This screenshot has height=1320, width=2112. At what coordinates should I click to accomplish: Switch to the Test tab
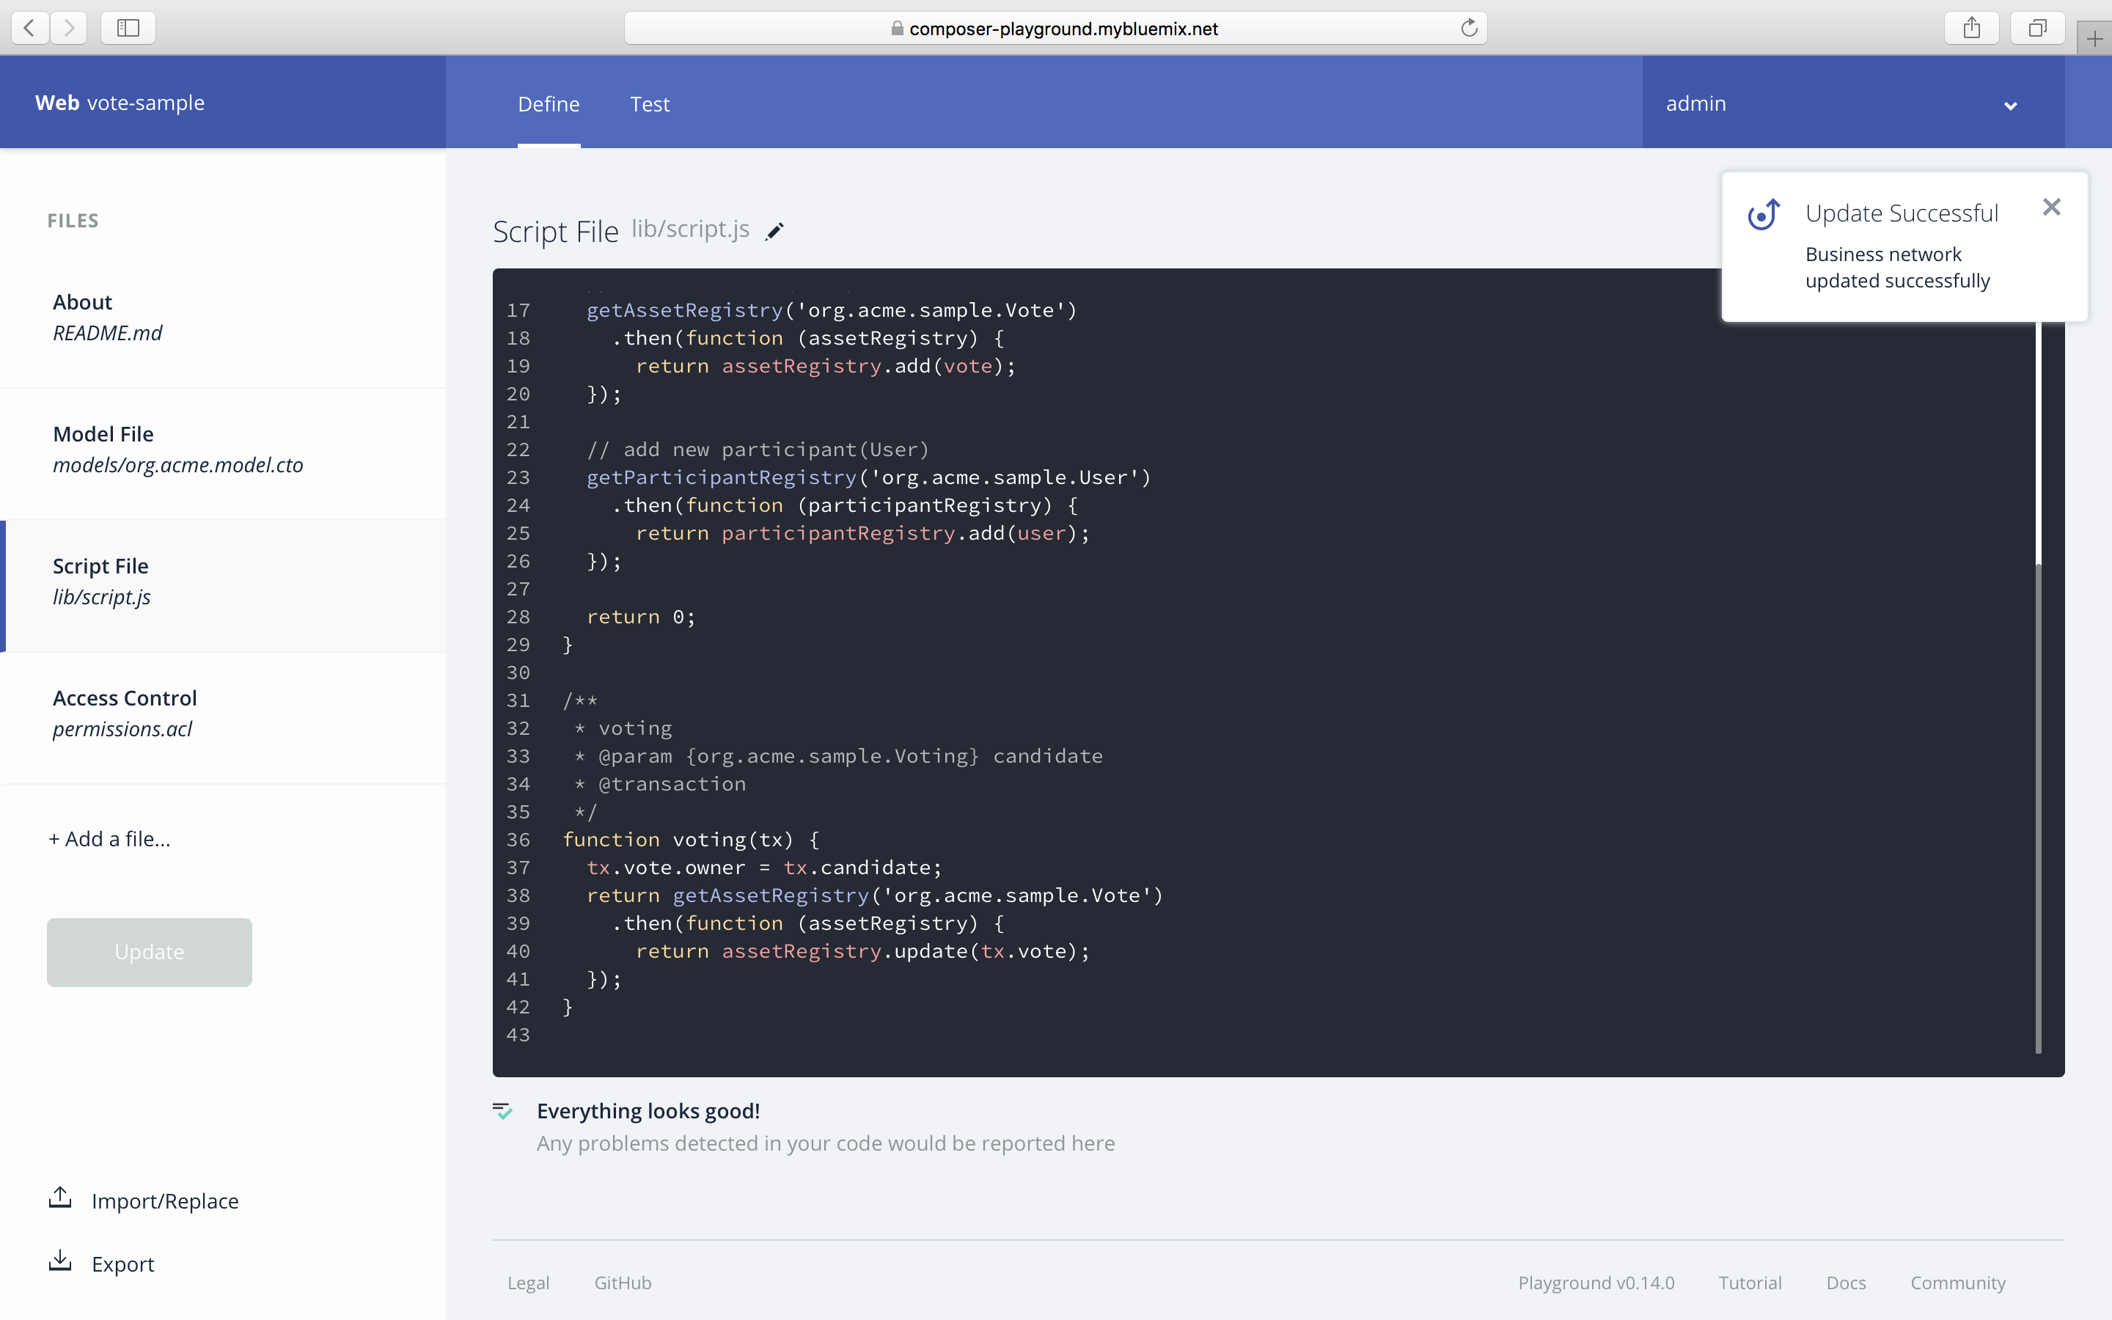click(648, 103)
